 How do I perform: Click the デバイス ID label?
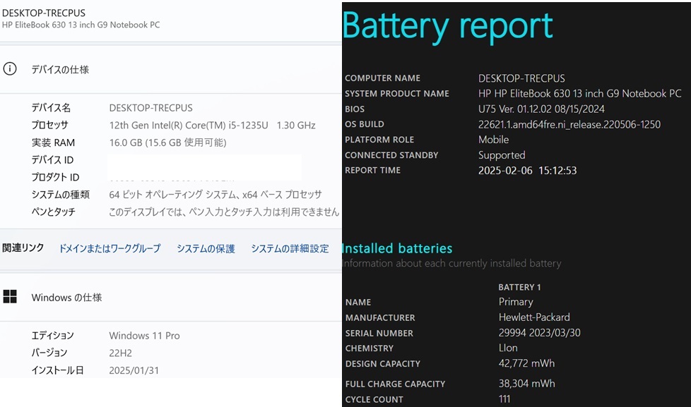52,159
